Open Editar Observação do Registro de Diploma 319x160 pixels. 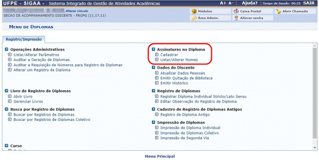[x=198, y=101]
